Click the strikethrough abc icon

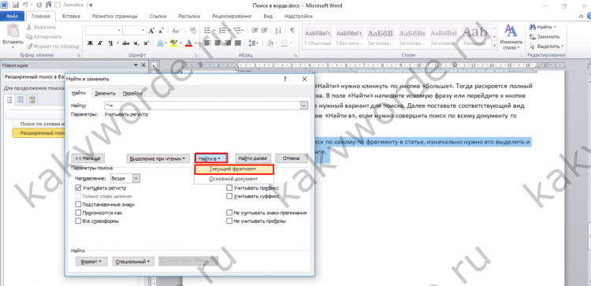point(126,43)
